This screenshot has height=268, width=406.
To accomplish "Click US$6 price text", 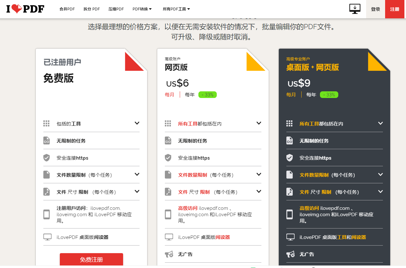I will point(178,83).
